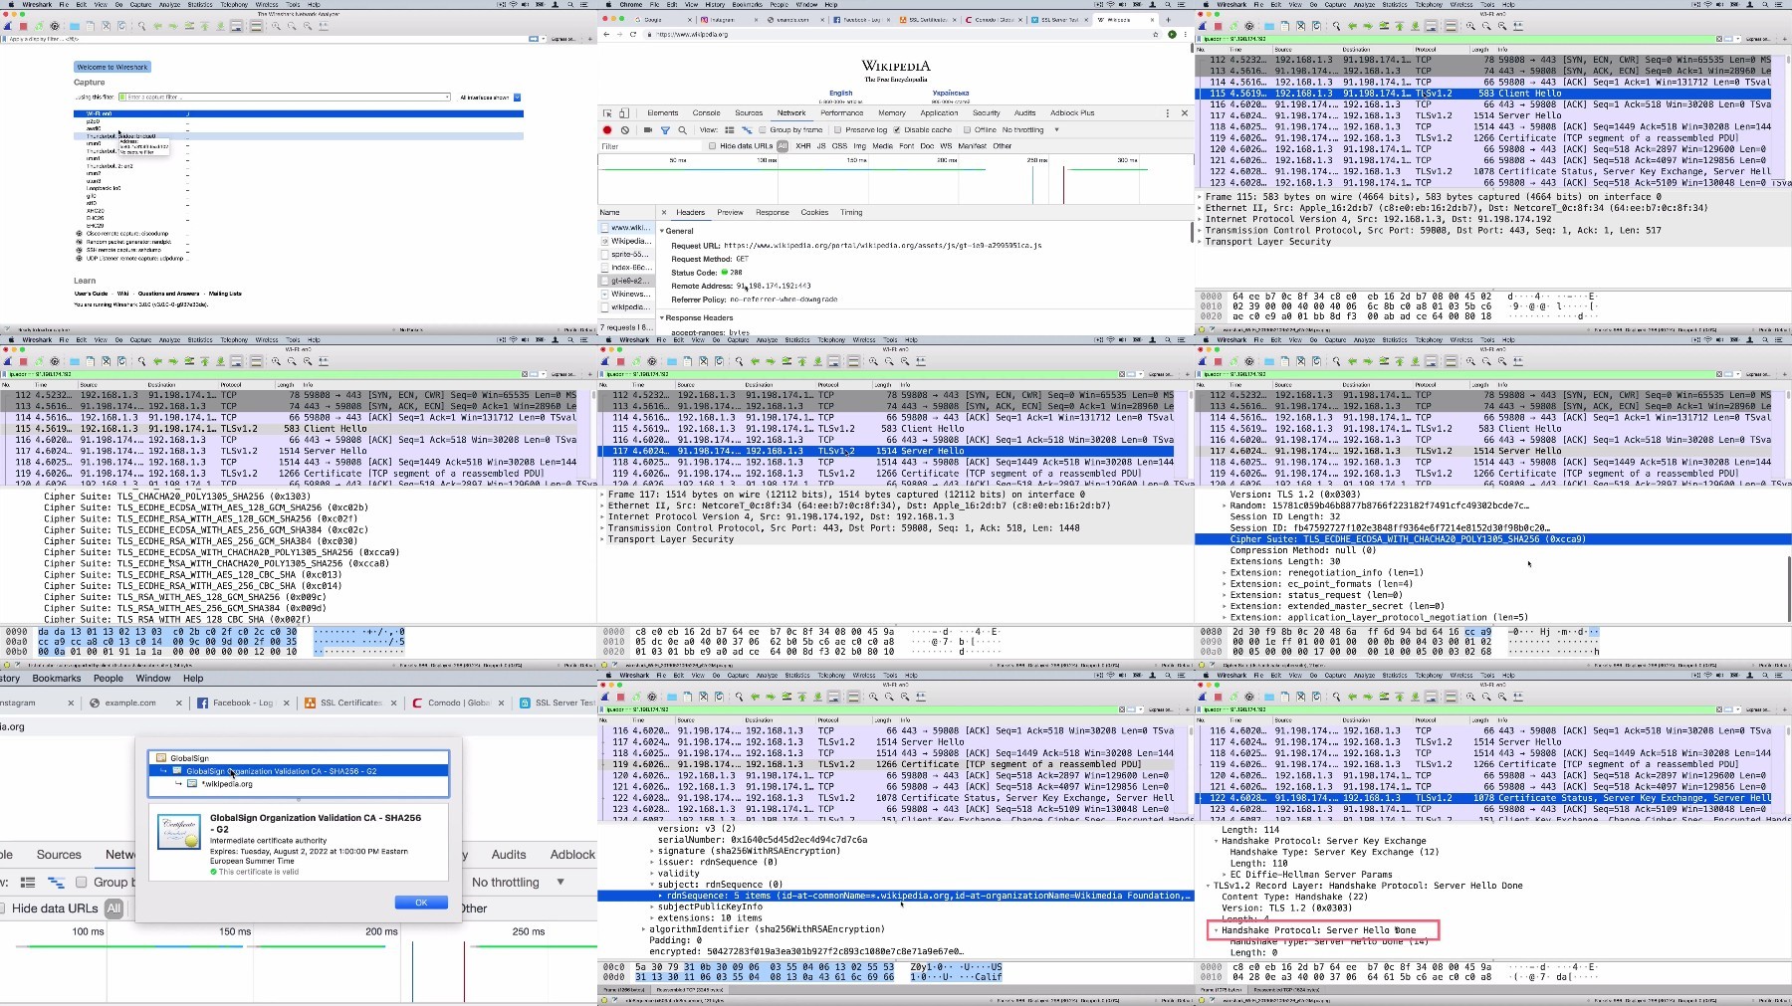
Task: Go to last packet icon, Wireshark welcome window
Action: 220,26
